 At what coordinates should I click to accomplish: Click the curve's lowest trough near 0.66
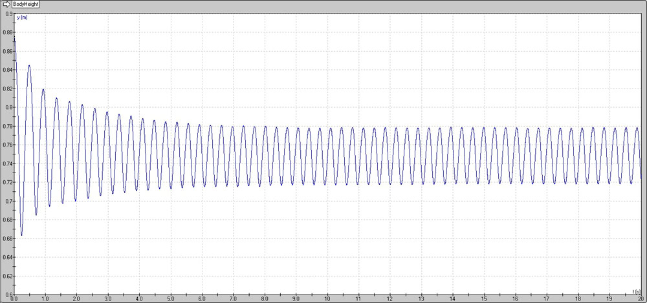[21, 235]
